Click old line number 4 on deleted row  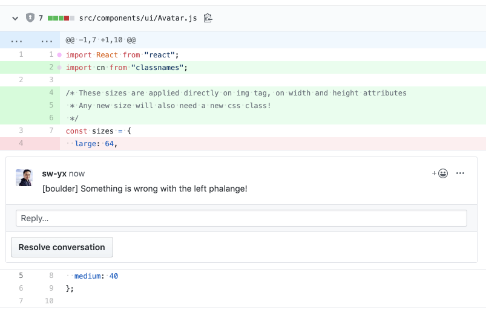(x=21, y=143)
